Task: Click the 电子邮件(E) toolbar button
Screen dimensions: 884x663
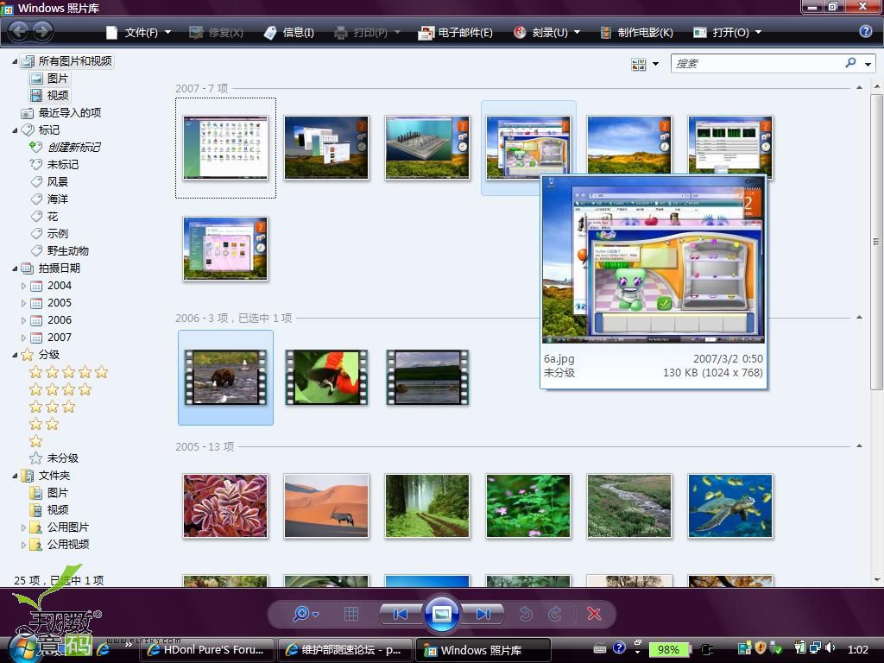Action: coord(456,33)
